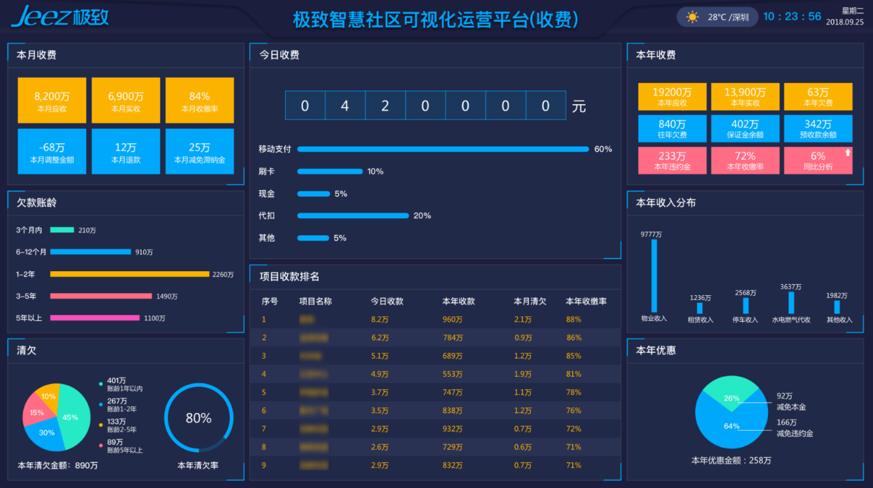Click the 现金 5% progress bar
The image size is (873, 488).
point(313,194)
